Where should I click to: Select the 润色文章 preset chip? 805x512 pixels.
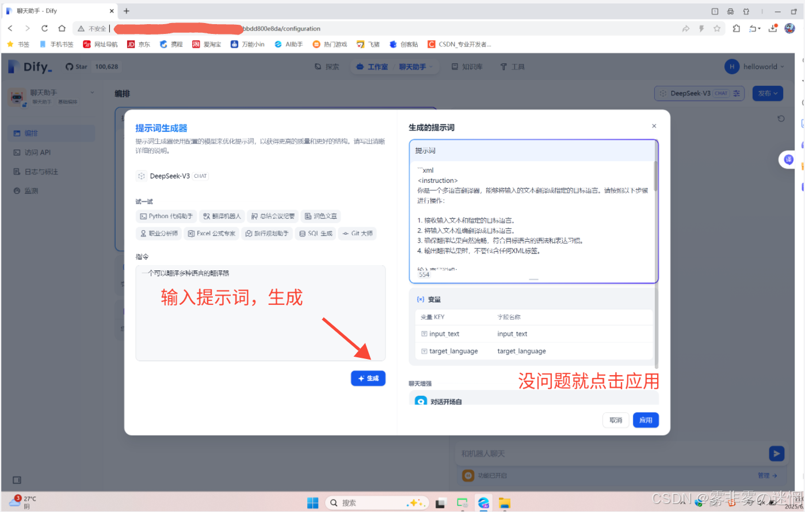click(x=321, y=216)
